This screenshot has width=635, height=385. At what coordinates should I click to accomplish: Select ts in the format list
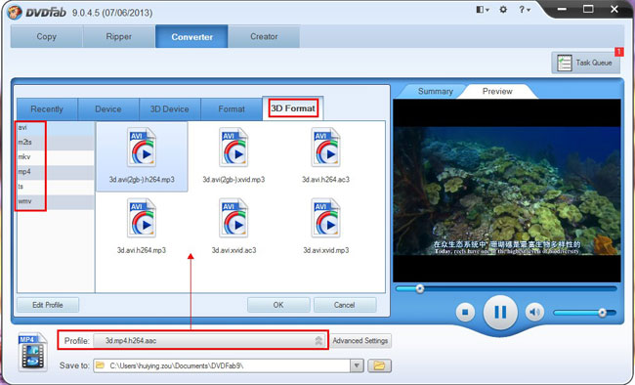(56, 187)
